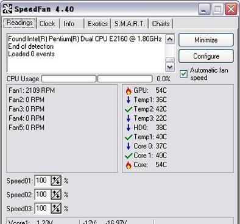Open the Configure dialog button
The height and width of the screenshot is (224, 240).
pos(206,56)
